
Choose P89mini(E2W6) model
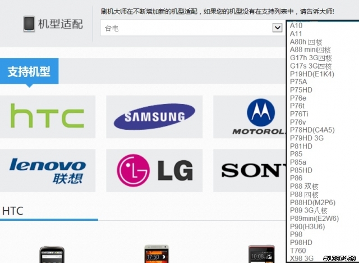pos(314,219)
